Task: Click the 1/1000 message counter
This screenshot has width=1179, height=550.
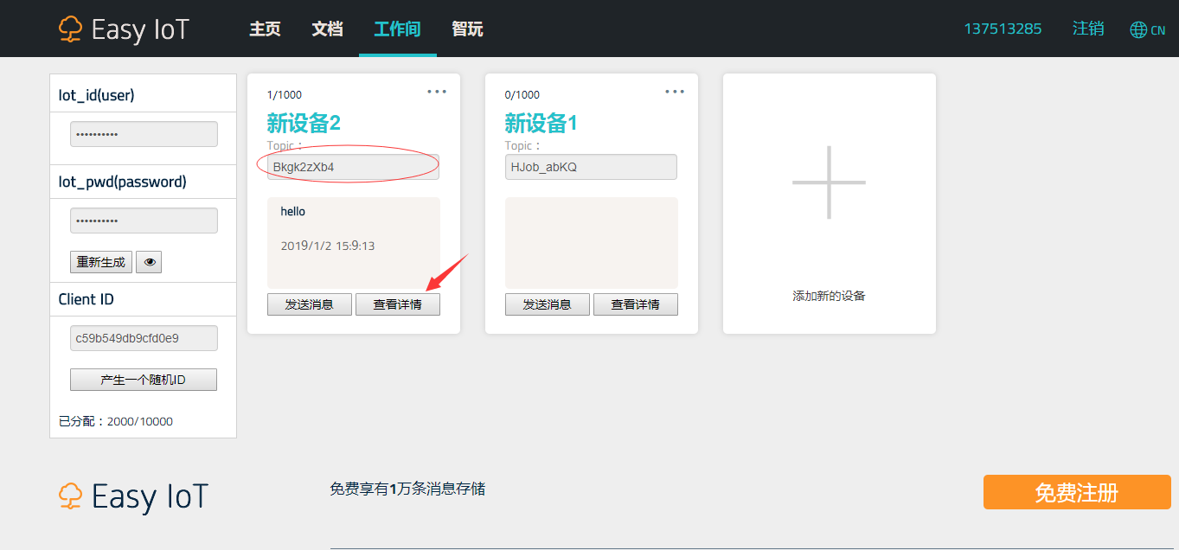Action: pos(285,95)
